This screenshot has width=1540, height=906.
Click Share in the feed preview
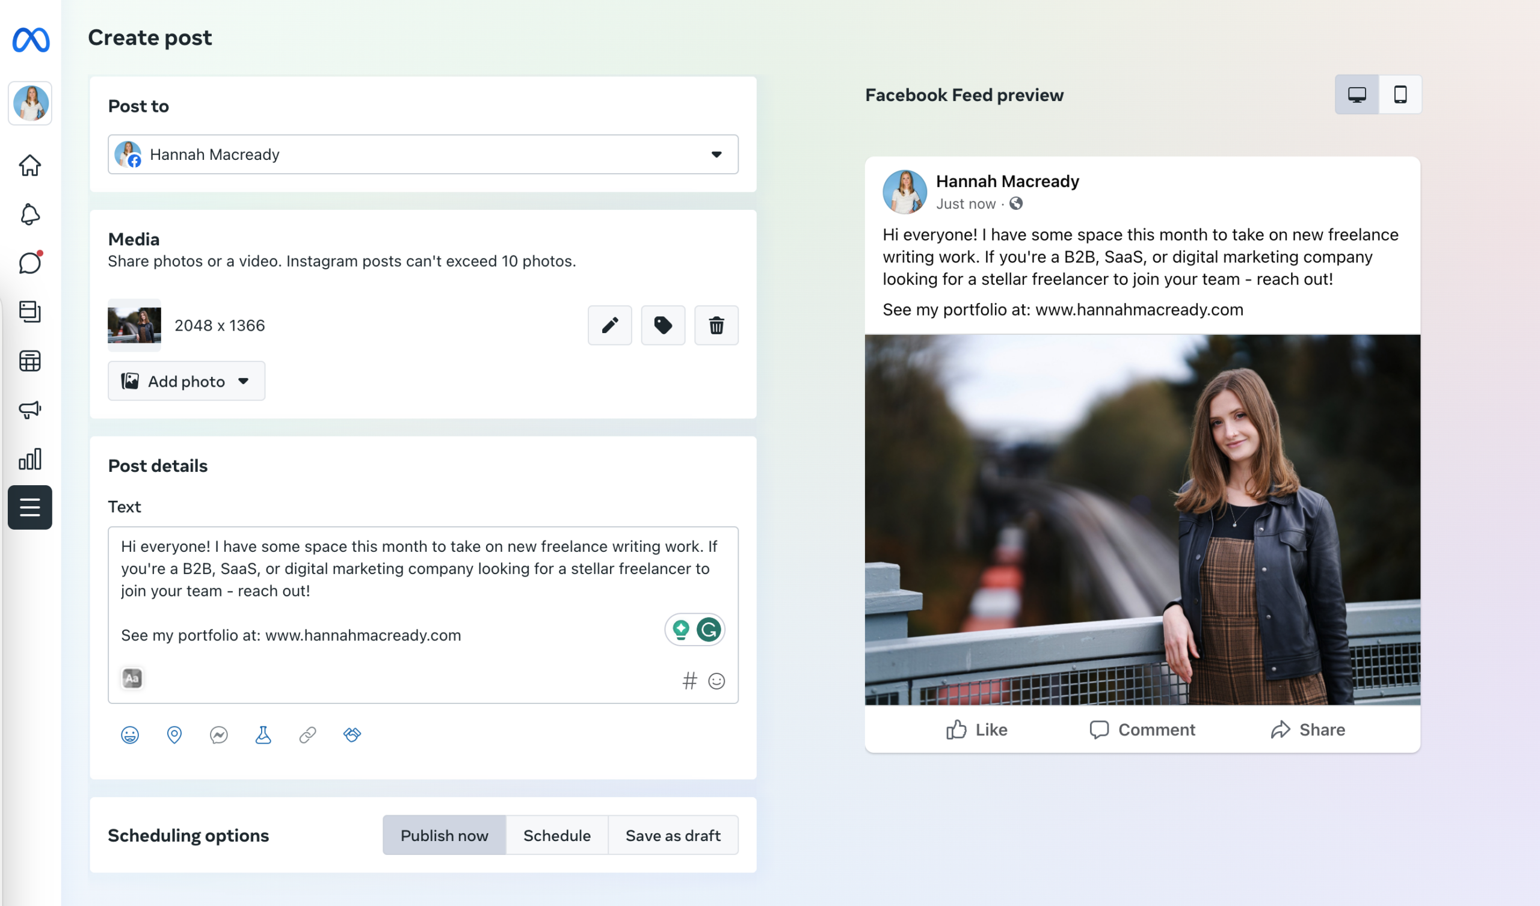coord(1308,729)
